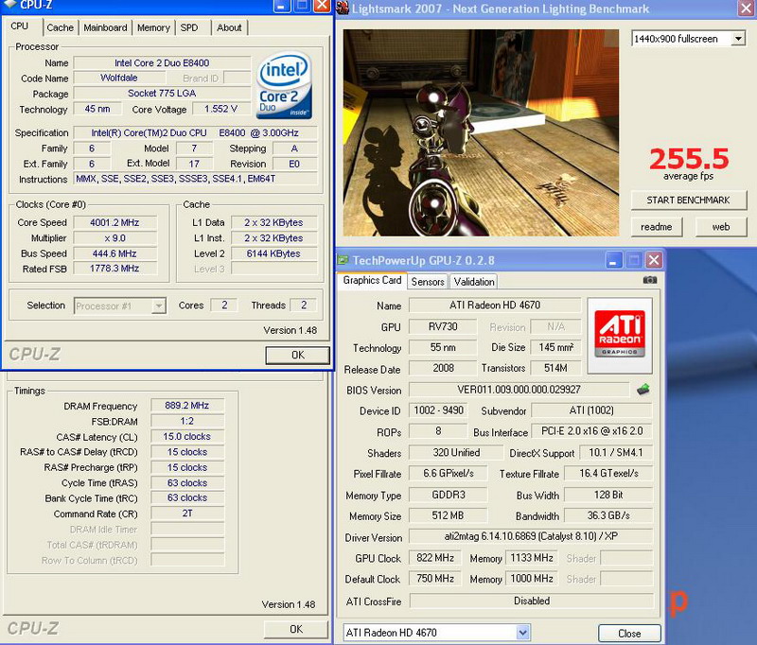Viewport: 757px width, 645px height.
Task: Click the DRAM Frequency value 889.2 MHz
Action: coord(187,405)
